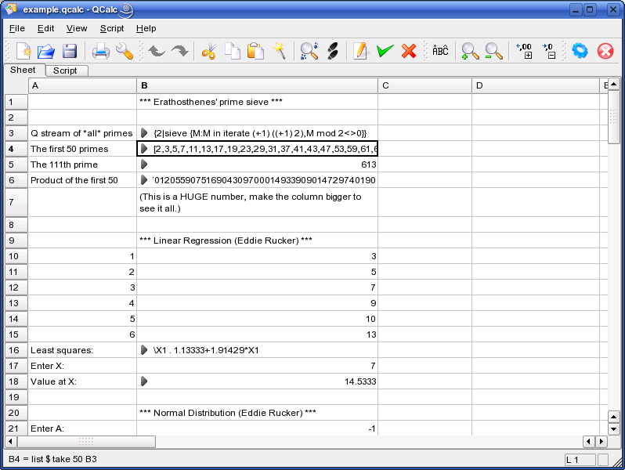Select cell B18 showing 14.5333

pos(257,381)
